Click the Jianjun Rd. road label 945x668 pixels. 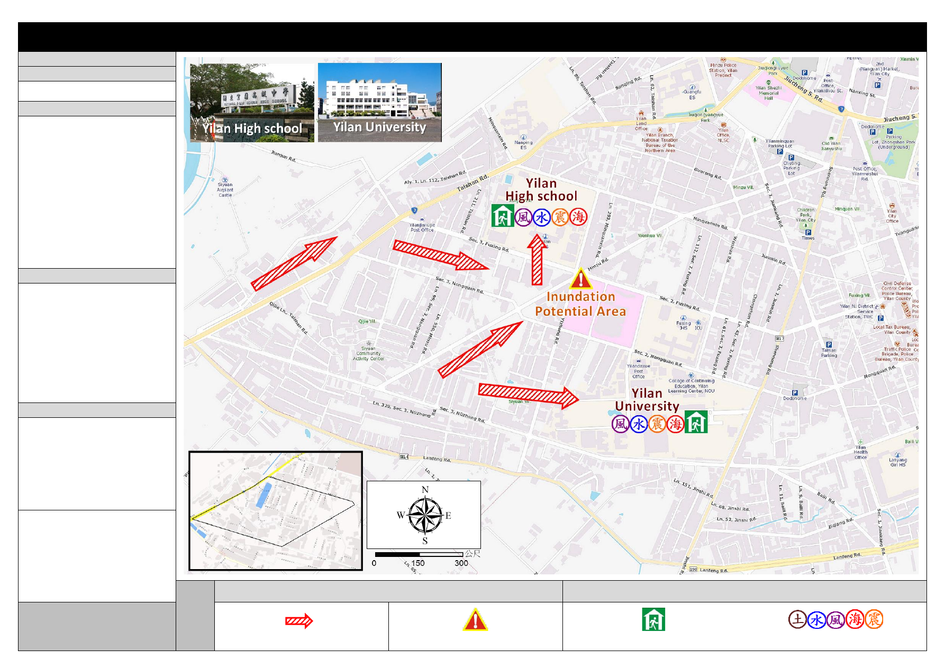(284, 156)
